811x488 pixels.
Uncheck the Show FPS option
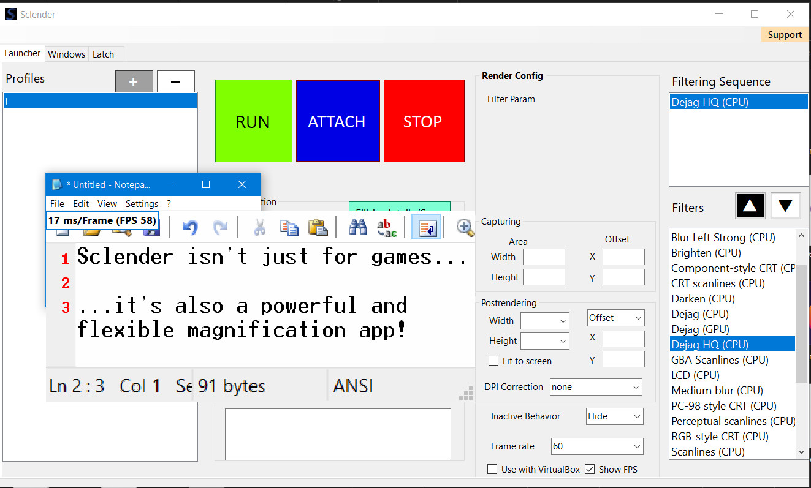tap(589, 469)
